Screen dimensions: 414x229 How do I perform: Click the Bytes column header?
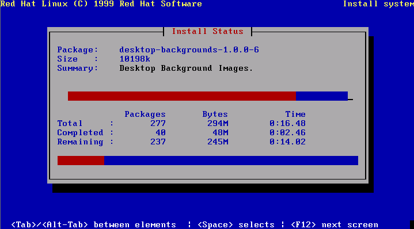[215, 114]
